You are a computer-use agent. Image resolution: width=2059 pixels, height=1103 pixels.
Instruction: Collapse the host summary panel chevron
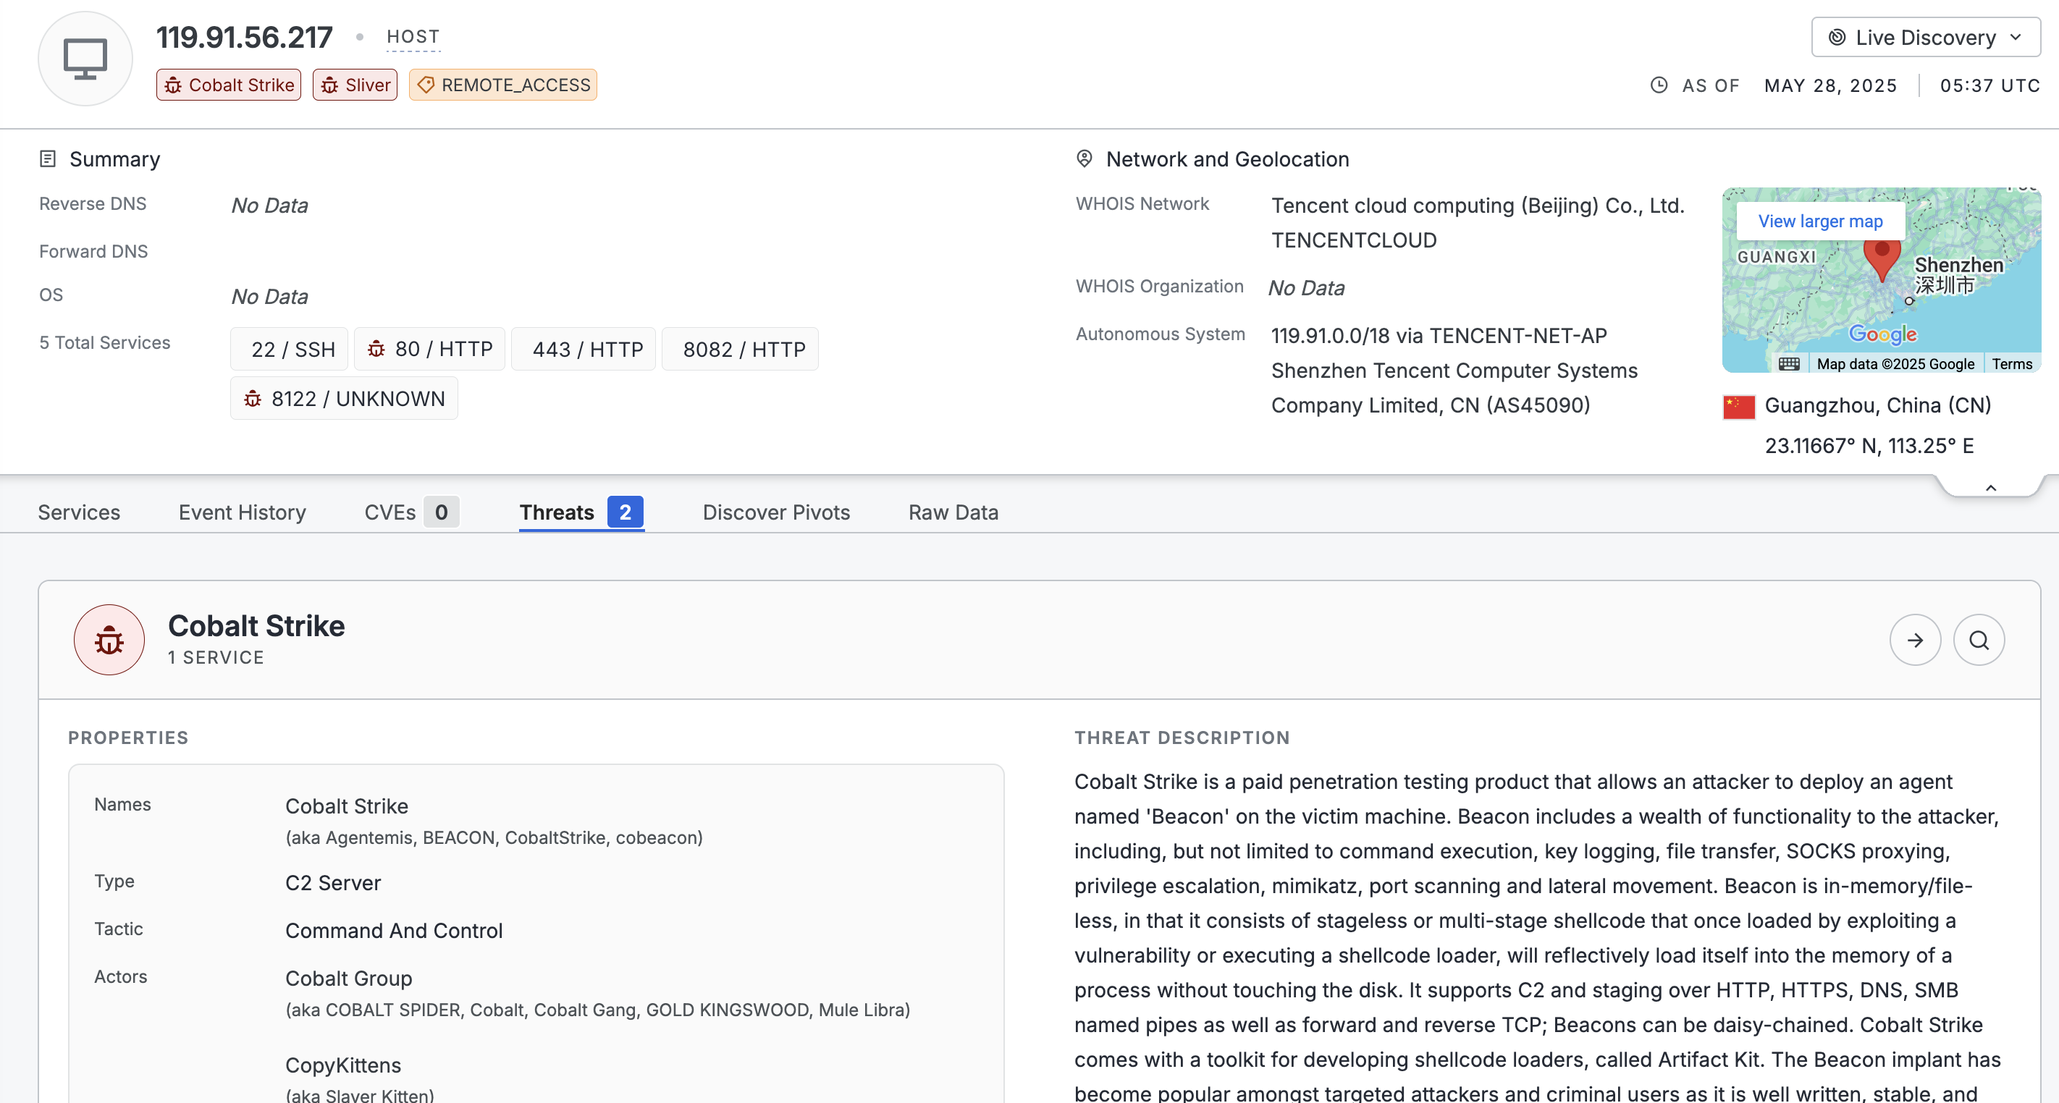[1990, 488]
